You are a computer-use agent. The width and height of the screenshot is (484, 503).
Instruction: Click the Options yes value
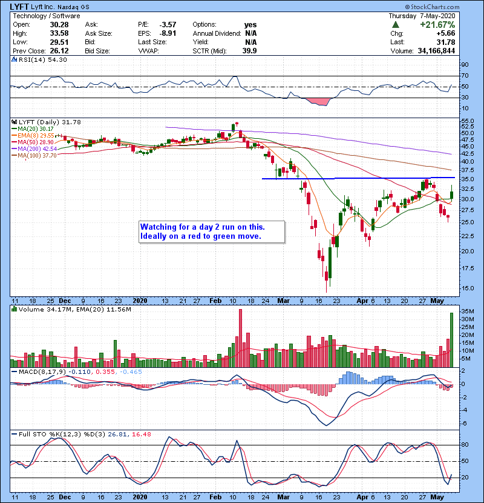(250, 25)
